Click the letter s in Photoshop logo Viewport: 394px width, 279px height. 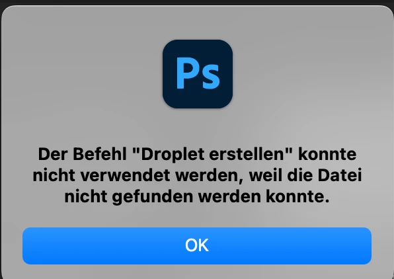(210, 77)
